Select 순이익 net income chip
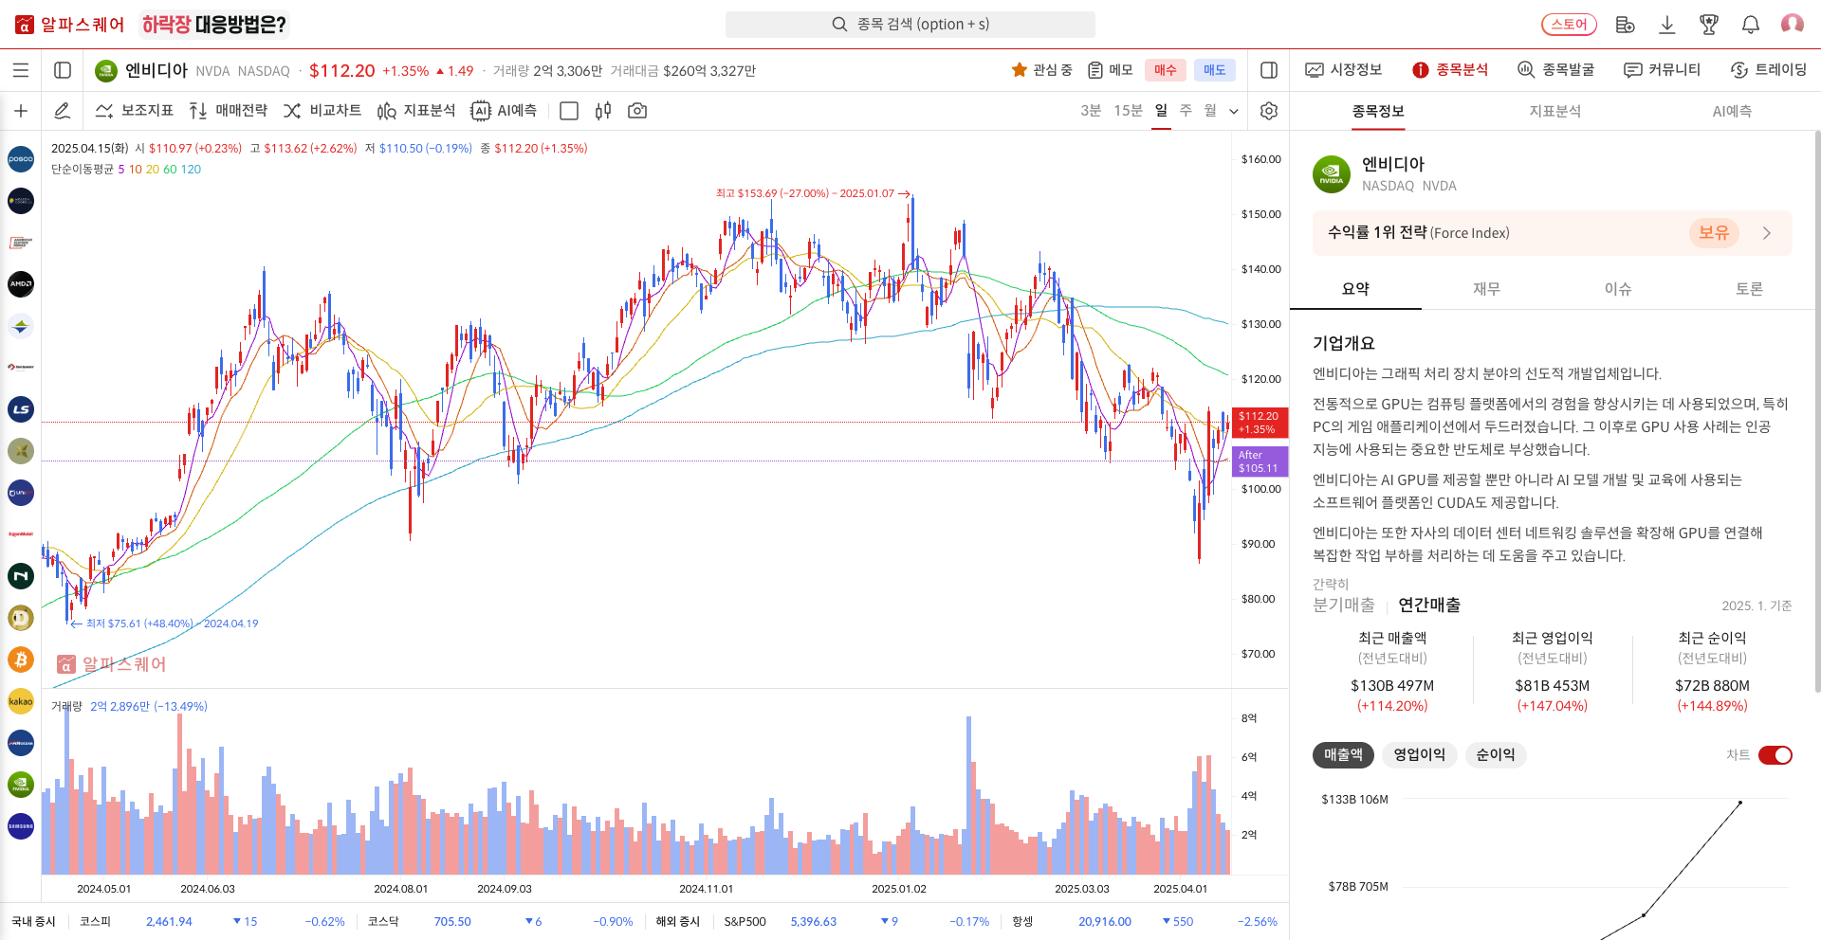Image resolution: width=1821 pixels, height=940 pixels. (x=1496, y=755)
